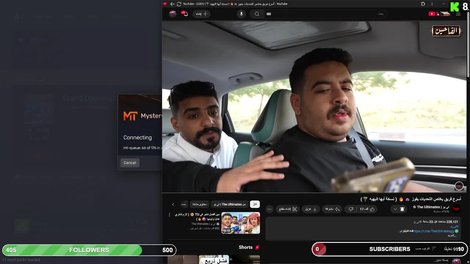Click the Share (مشاركة) button
This screenshot has width=470, height=264.
coord(333,209)
